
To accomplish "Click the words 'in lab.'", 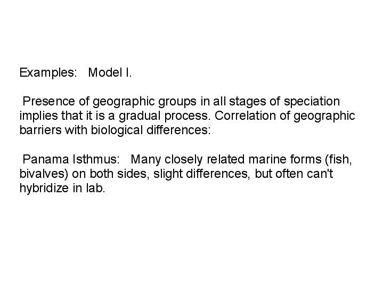I will click(89, 188).
